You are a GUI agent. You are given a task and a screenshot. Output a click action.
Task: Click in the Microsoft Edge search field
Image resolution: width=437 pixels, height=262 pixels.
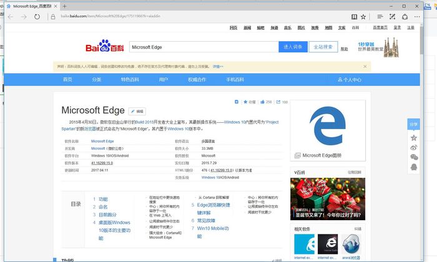click(x=204, y=47)
